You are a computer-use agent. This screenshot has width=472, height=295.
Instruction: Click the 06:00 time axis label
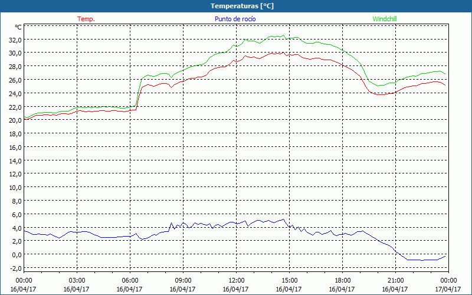point(130,281)
